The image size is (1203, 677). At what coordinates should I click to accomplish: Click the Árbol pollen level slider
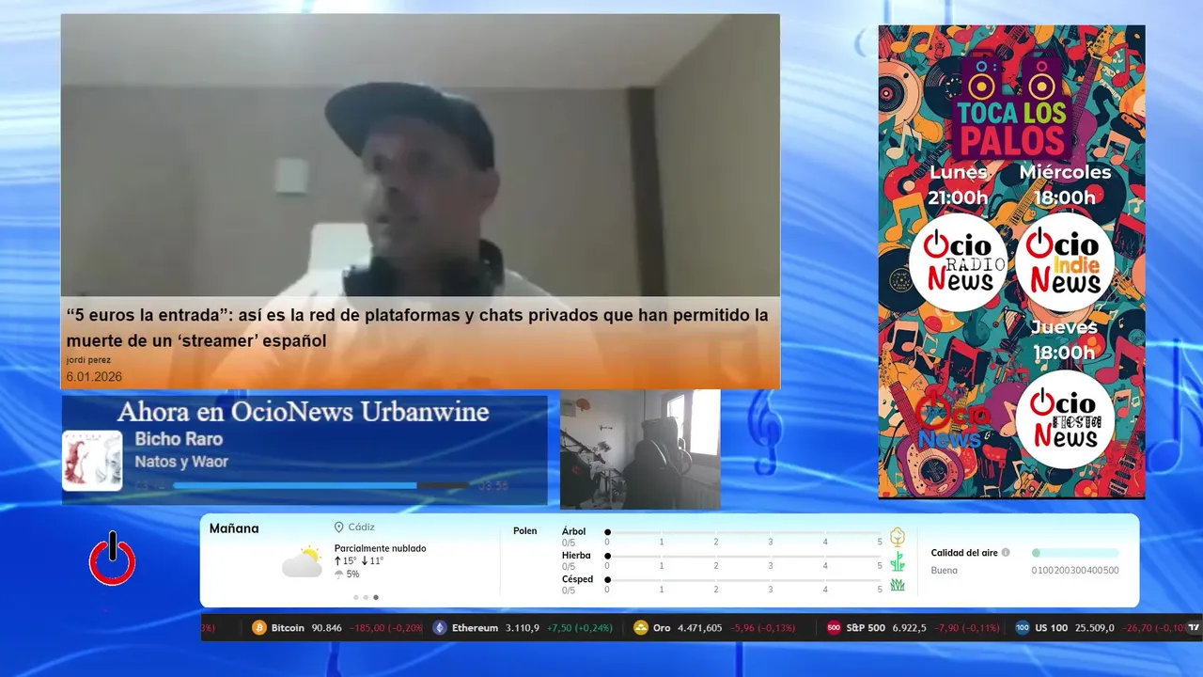[744, 532]
